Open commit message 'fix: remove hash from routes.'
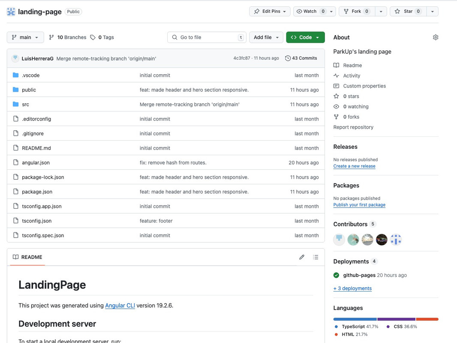This screenshot has height=343, width=457. pos(173,162)
